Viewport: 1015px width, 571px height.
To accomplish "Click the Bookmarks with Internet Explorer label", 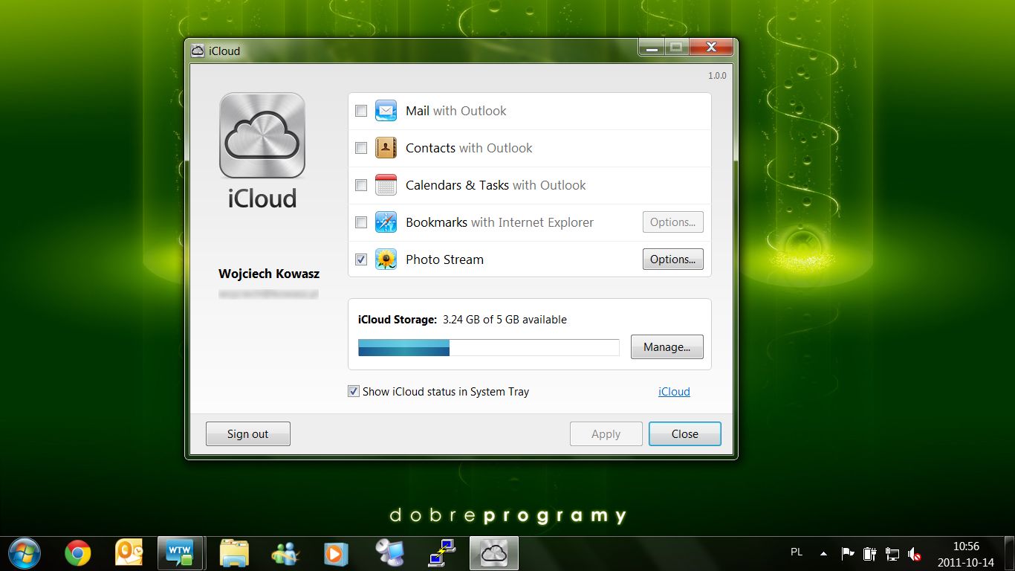I will tap(499, 222).
